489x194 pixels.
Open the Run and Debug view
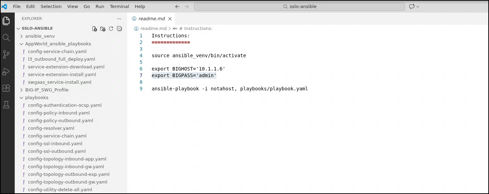click(6, 71)
